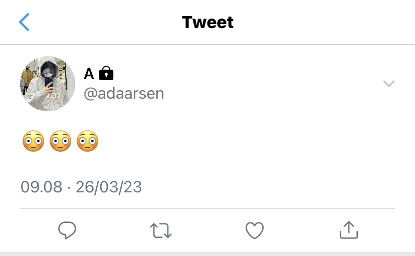Click the 26/03/23 tweet date
This screenshot has height=256, width=415.
109,187
